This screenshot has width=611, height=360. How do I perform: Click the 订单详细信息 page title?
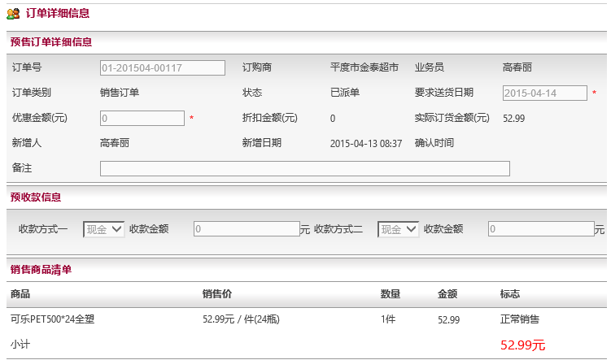[x=58, y=13]
